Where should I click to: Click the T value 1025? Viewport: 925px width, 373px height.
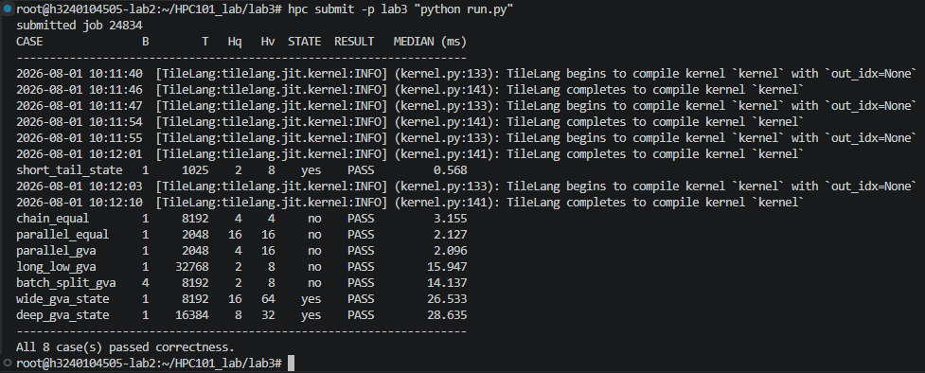(195, 170)
